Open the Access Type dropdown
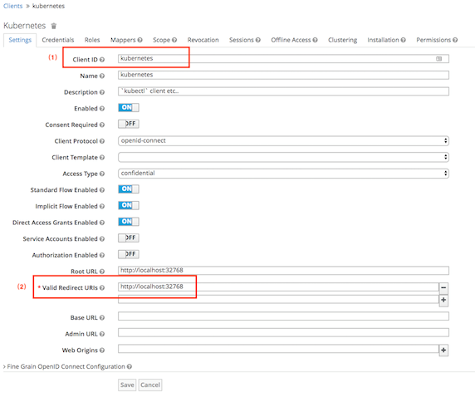Image resolution: width=475 pixels, height=402 pixels. (x=283, y=174)
